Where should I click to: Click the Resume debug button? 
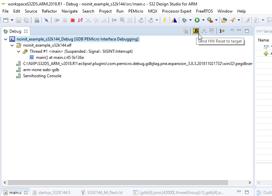(x=57, y=20)
